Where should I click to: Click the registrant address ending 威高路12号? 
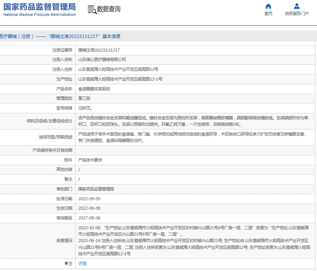coord(118,69)
